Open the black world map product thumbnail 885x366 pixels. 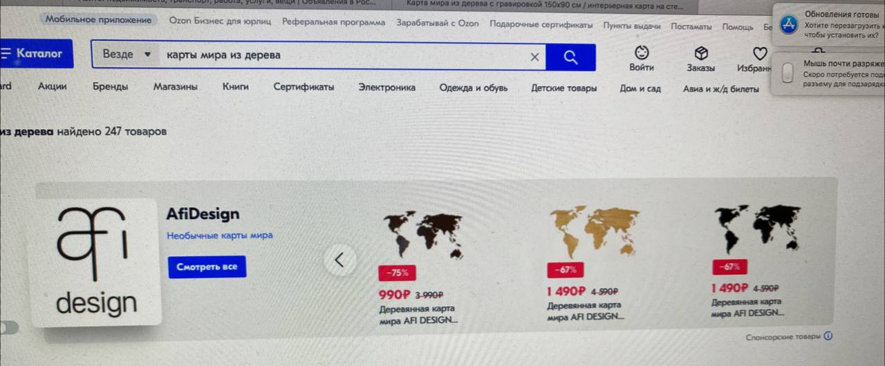[x=756, y=228]
